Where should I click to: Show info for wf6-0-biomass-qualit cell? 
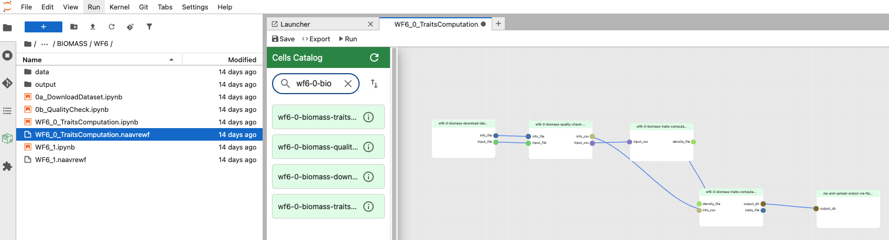point(368,147)
